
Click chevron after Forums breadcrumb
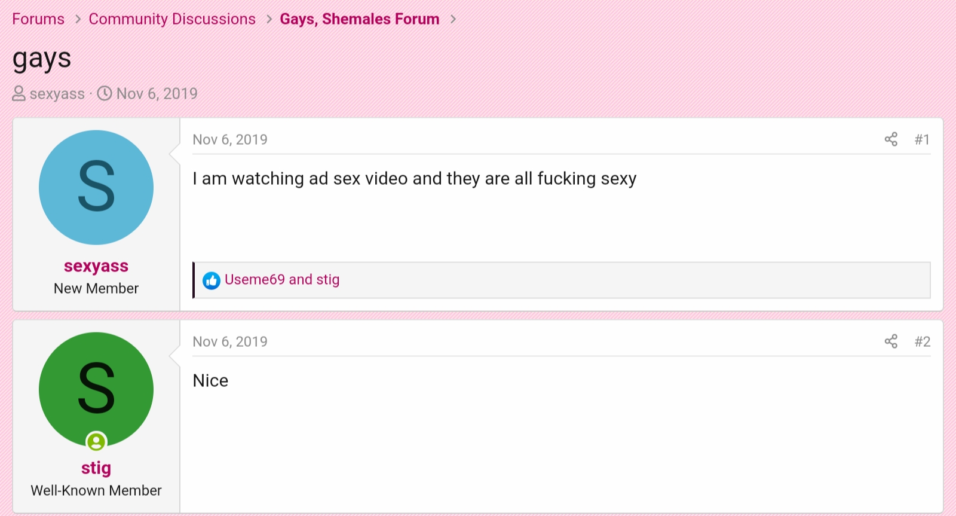[78, 20]
